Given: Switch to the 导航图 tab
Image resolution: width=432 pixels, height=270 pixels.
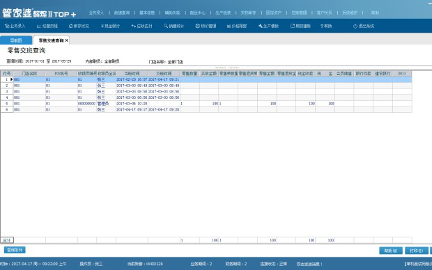Looking at the screenshot, I should pyautogui.click(x=16, y=40).
